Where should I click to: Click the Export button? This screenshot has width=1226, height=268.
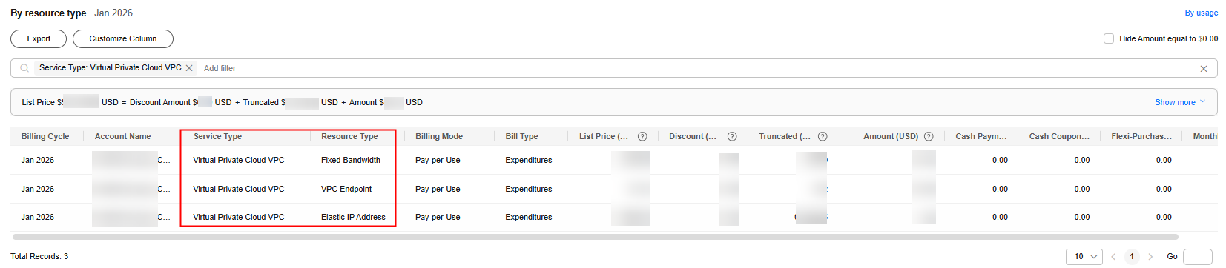pyautogui.click(x=39, y=38)
